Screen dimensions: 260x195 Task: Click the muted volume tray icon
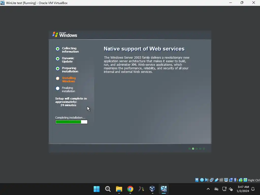click(231, 189)
